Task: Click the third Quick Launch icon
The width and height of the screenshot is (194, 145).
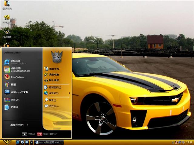Action: point(27,142)
